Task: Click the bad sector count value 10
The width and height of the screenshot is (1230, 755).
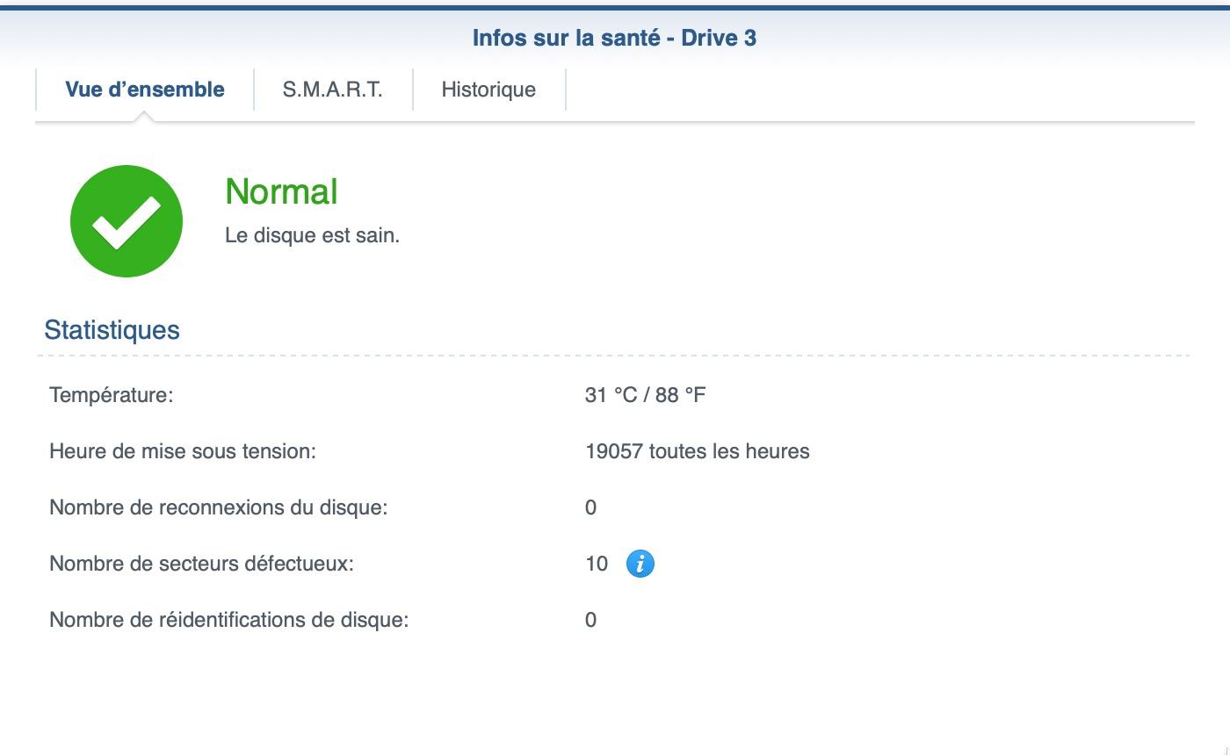Action: click(597, 564)
